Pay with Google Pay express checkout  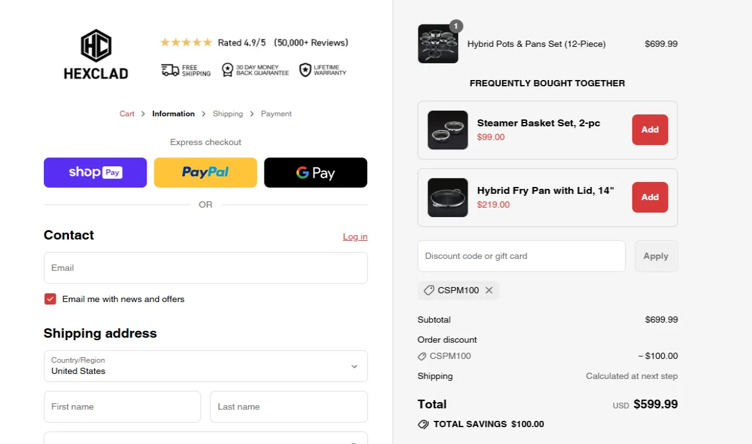315,172
